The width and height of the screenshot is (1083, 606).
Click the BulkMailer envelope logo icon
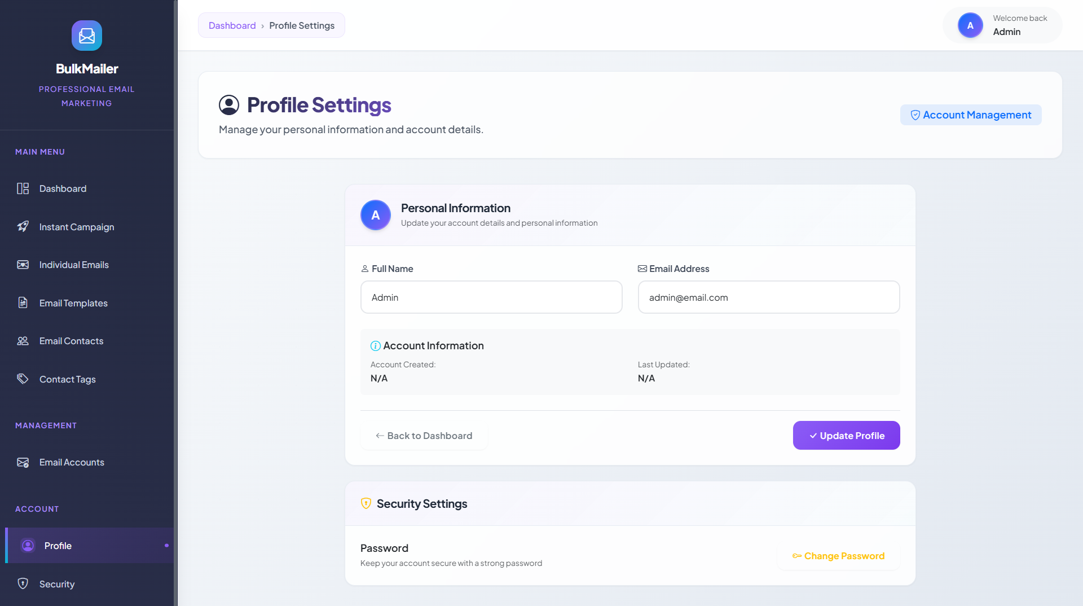(x=87, y=36)
